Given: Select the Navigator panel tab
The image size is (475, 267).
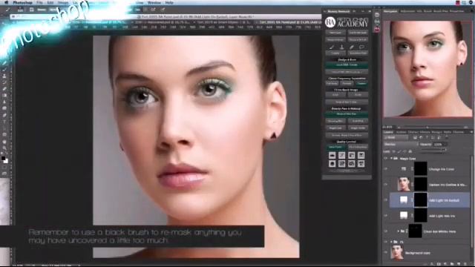Looking at the screenshot, I should (390, 11).
